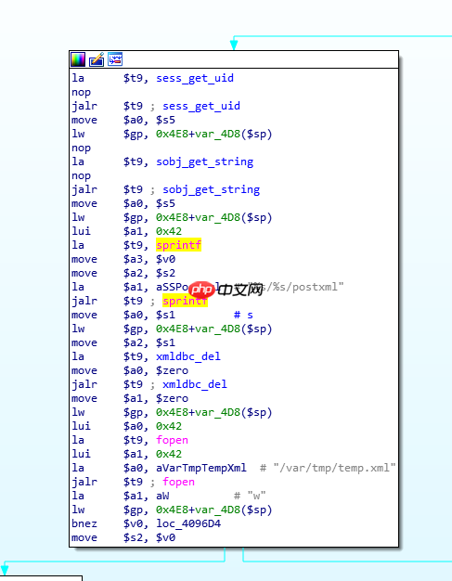The height and width of the screenshot is (581, 452).
Task: Click sess_get_uid comment on the jalr line
Action: point(201,106)
